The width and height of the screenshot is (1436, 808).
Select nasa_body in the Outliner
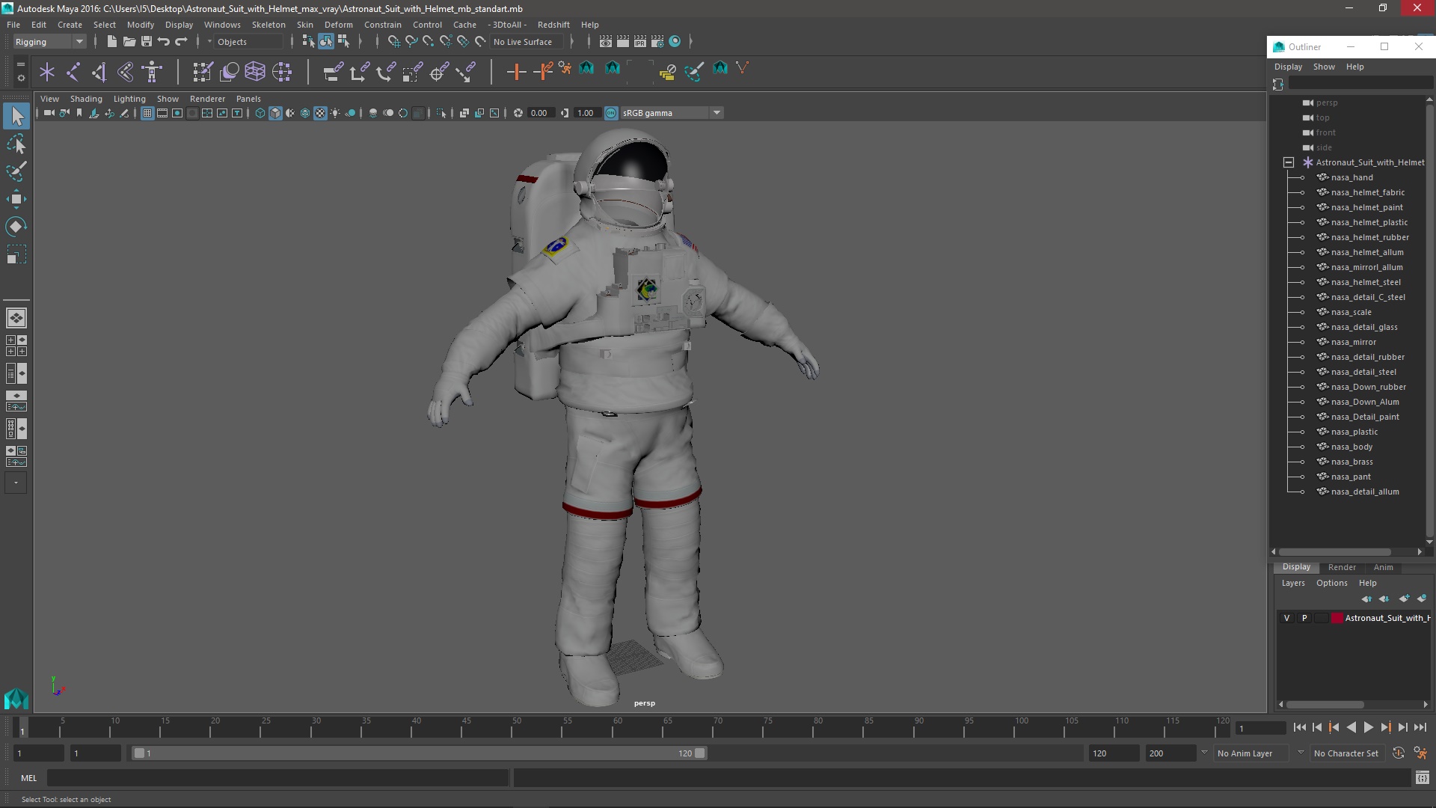pos(1351,447)
